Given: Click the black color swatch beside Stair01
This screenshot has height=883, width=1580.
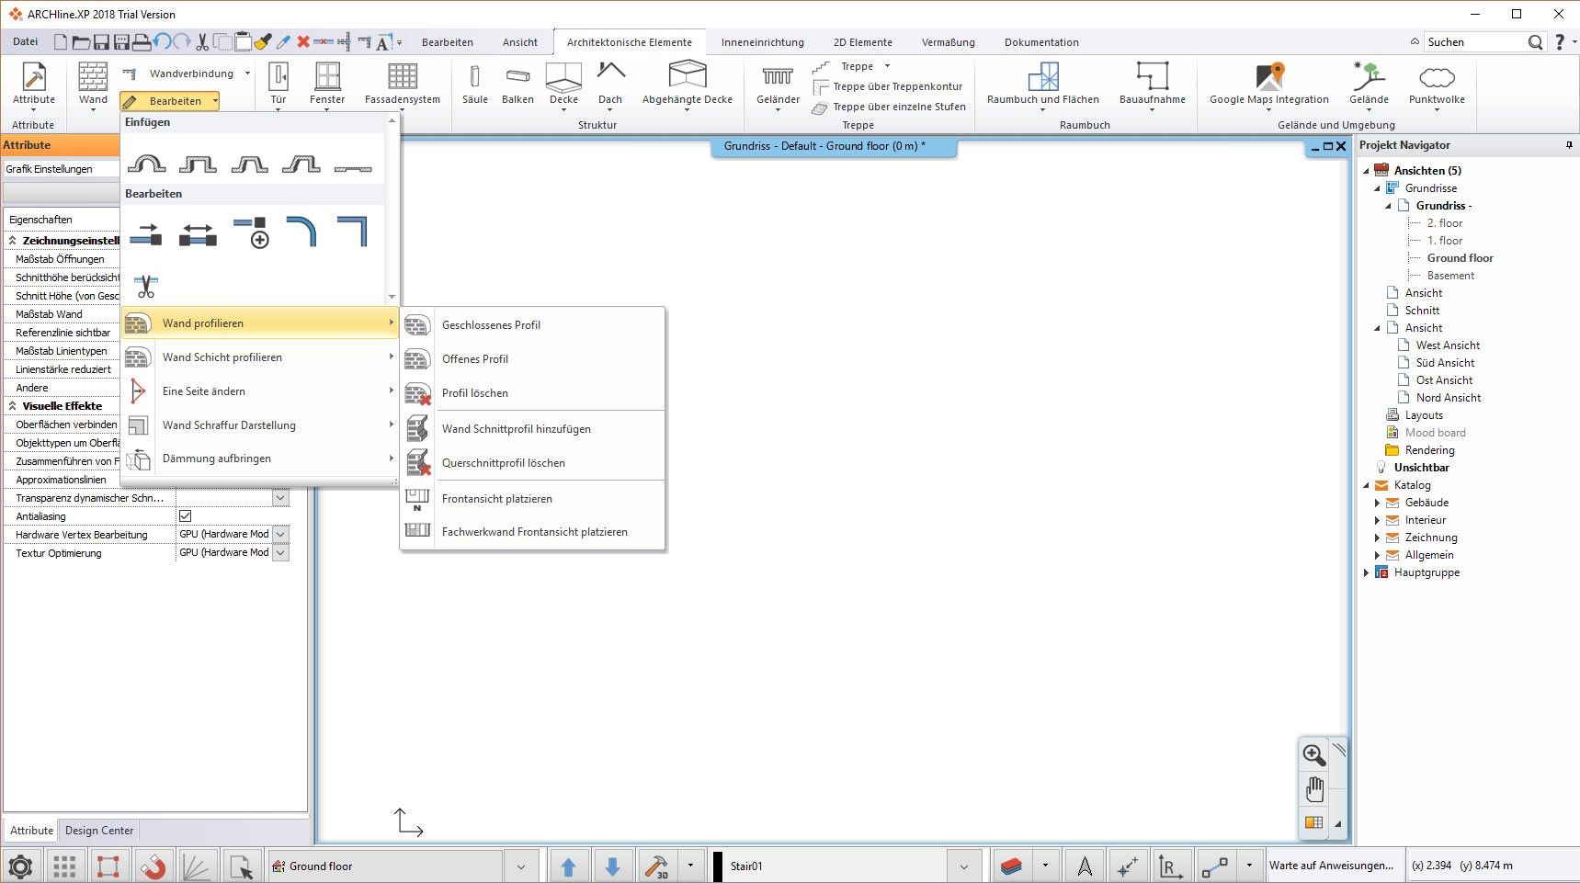Looking at the screenshot, I should [x=718, y=866].
